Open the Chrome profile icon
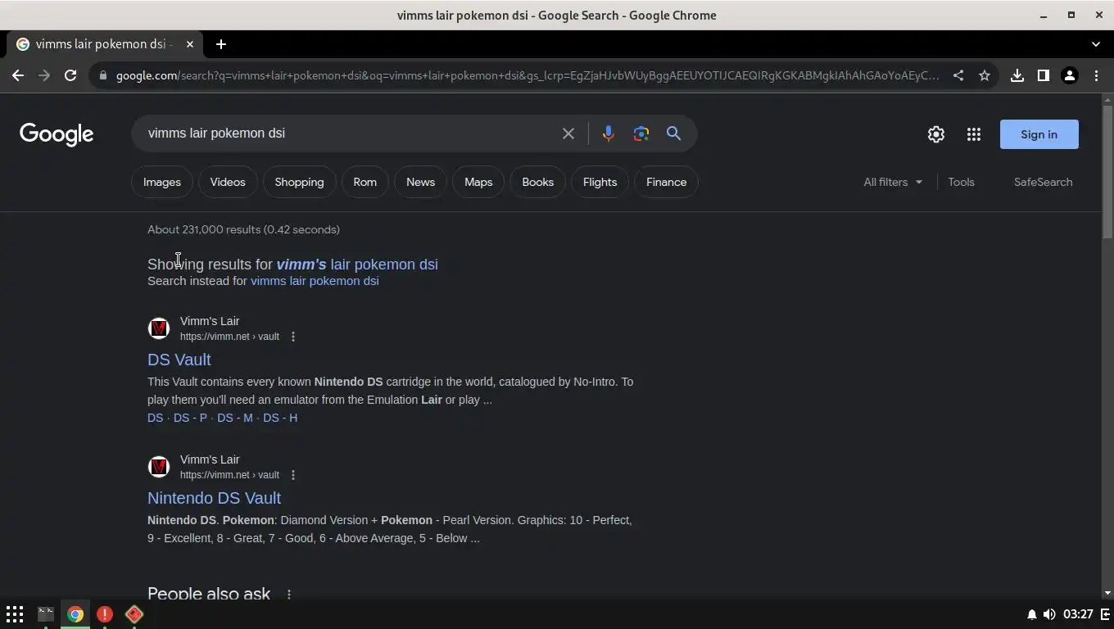This screenshot has height=629, width=1114. click(1070, 75)
